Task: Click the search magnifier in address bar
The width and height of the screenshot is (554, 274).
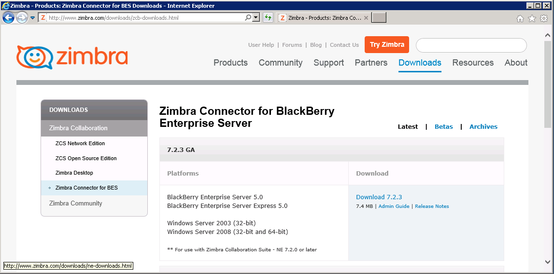Action: (248, 17)
